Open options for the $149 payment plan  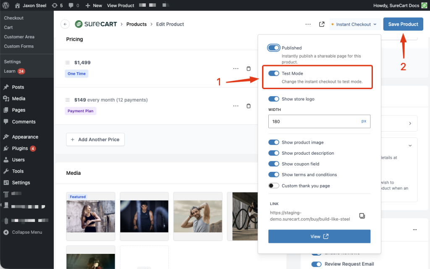pyautogui.click(x=236, y=106)
